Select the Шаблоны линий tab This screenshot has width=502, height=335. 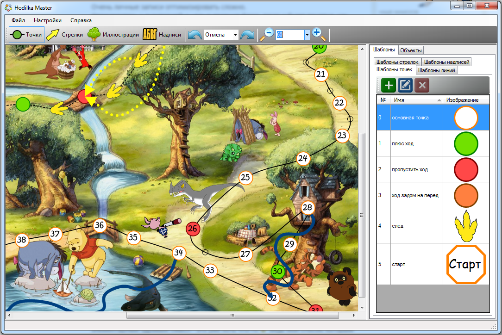tap(437, 70)
